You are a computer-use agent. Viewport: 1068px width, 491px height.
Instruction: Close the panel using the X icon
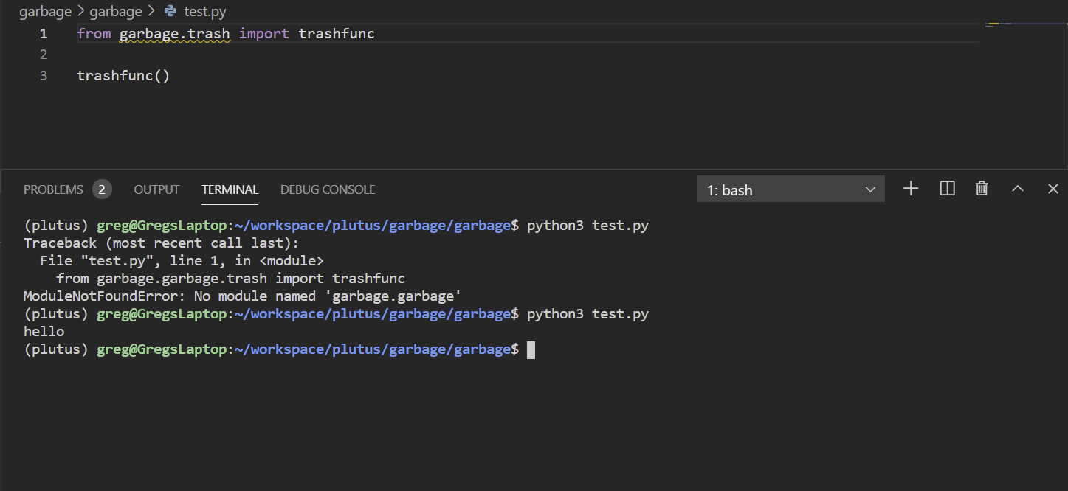(x=1052, y=188)
